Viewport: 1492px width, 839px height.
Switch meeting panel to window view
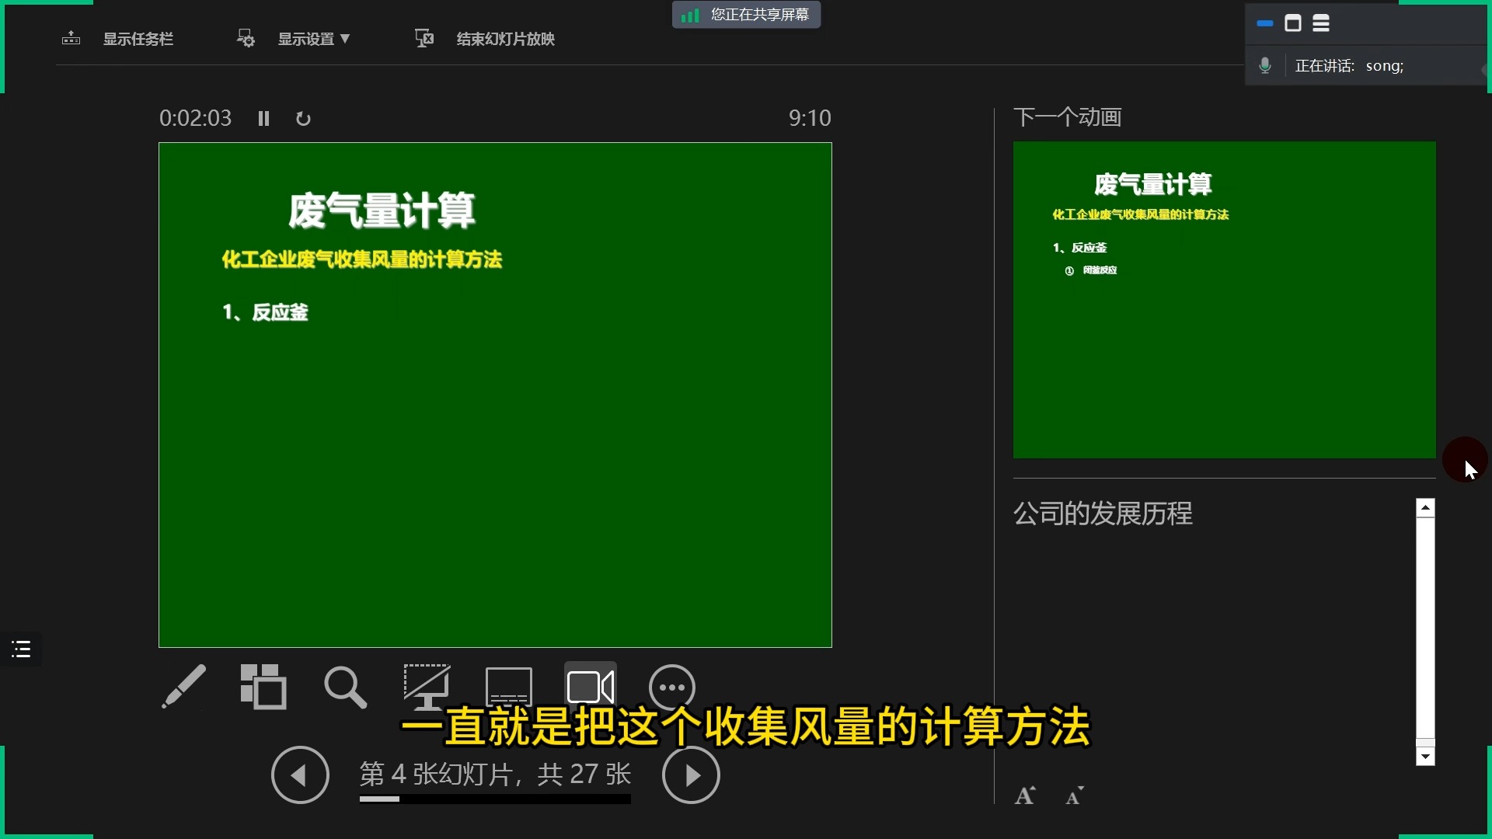coord(1293,23)
